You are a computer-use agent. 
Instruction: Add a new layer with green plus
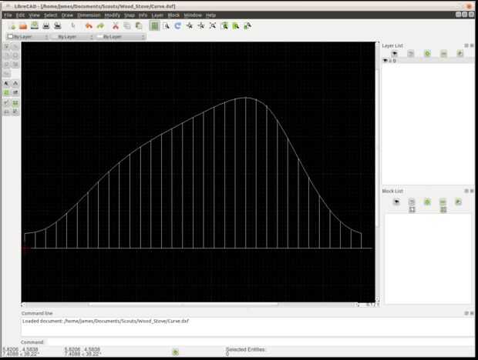tap(427, 54)
